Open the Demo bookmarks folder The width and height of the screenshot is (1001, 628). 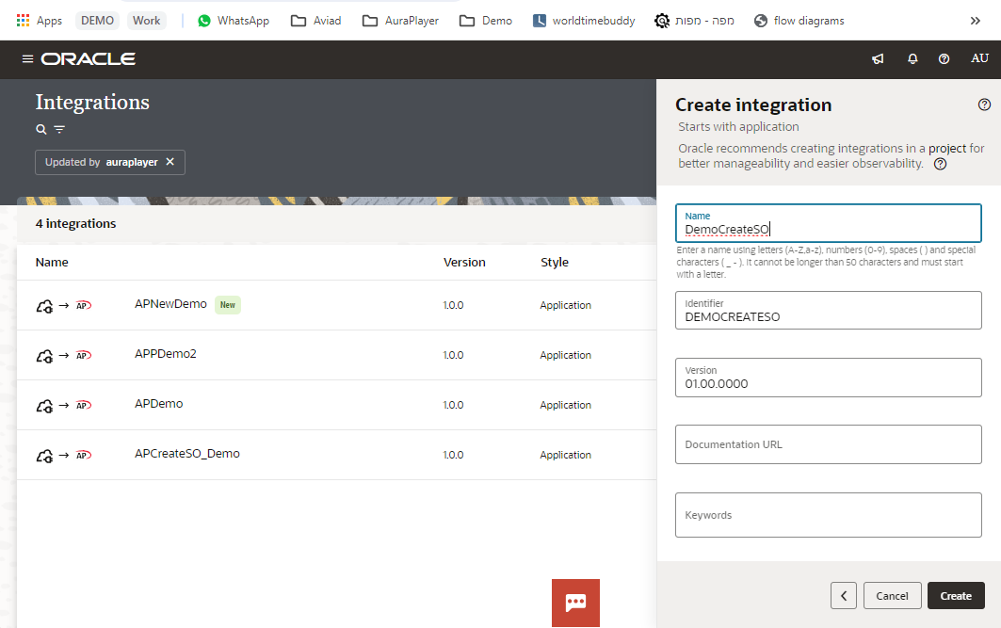pyautogui.click(x=486, y=21)
